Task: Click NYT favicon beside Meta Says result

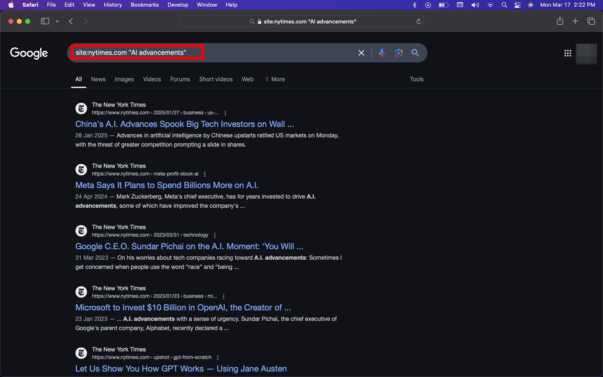Action: (81, 170)
